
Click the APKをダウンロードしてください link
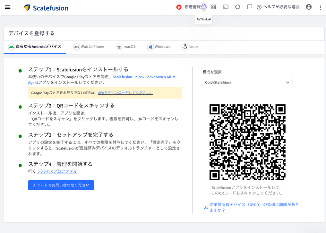tap(125, 93)
